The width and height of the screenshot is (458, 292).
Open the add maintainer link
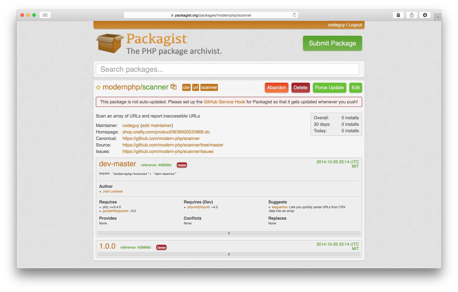[157, 125]
